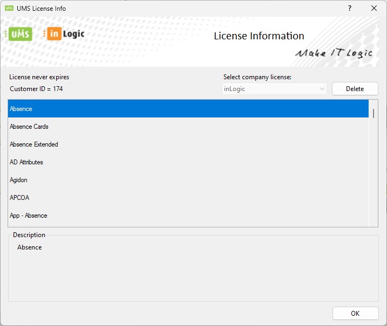Click the Absence text in the Description box
Image resolution: width=387 pixels, height=326 pixels.
pos(30,247)
